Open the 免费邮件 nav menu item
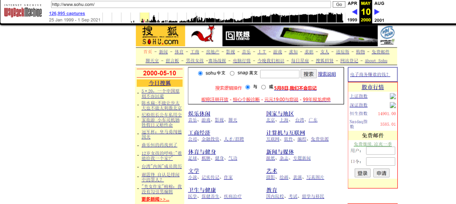 [380, 52]
